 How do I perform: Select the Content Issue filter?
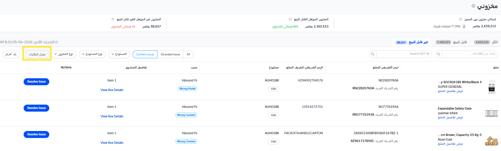[145, 54]
